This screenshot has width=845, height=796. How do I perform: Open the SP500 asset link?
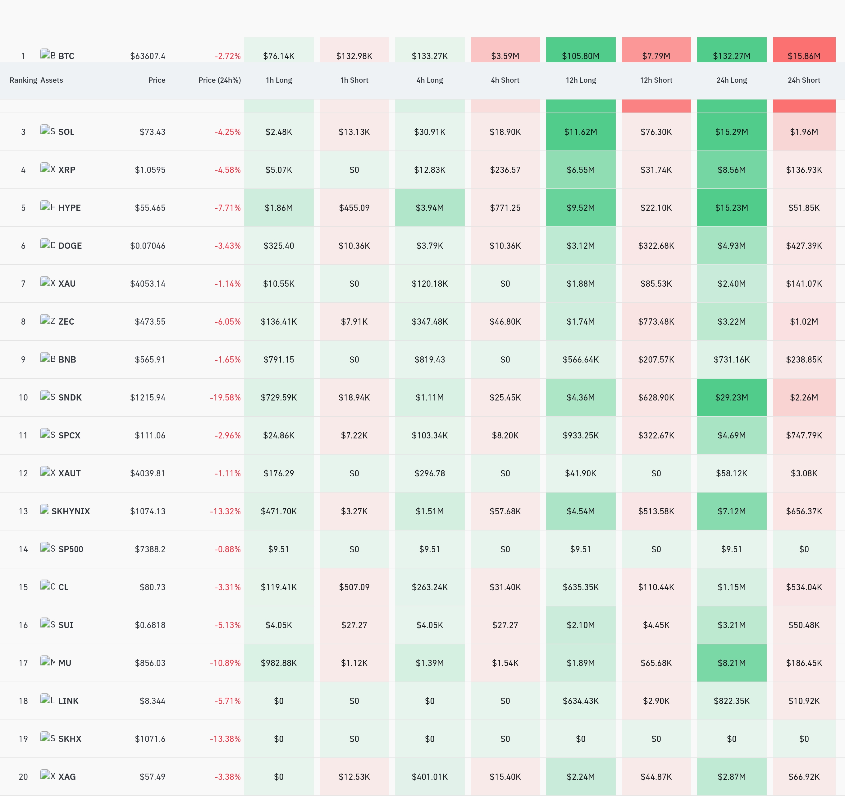(71, 549)
